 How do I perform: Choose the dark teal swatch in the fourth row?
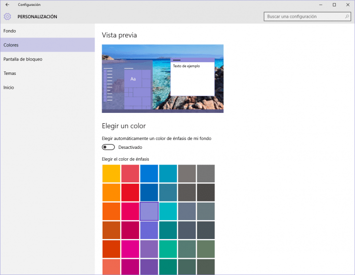168,230
